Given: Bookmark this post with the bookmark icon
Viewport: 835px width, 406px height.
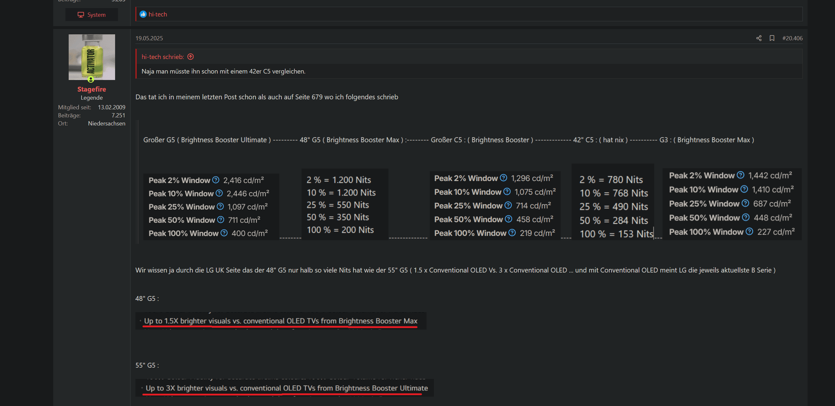Looking at the screenshot, I should [772, 38].
